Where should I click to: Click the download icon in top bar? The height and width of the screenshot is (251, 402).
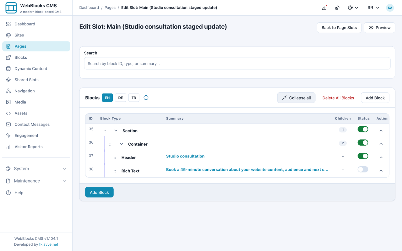tap(324, 8)
